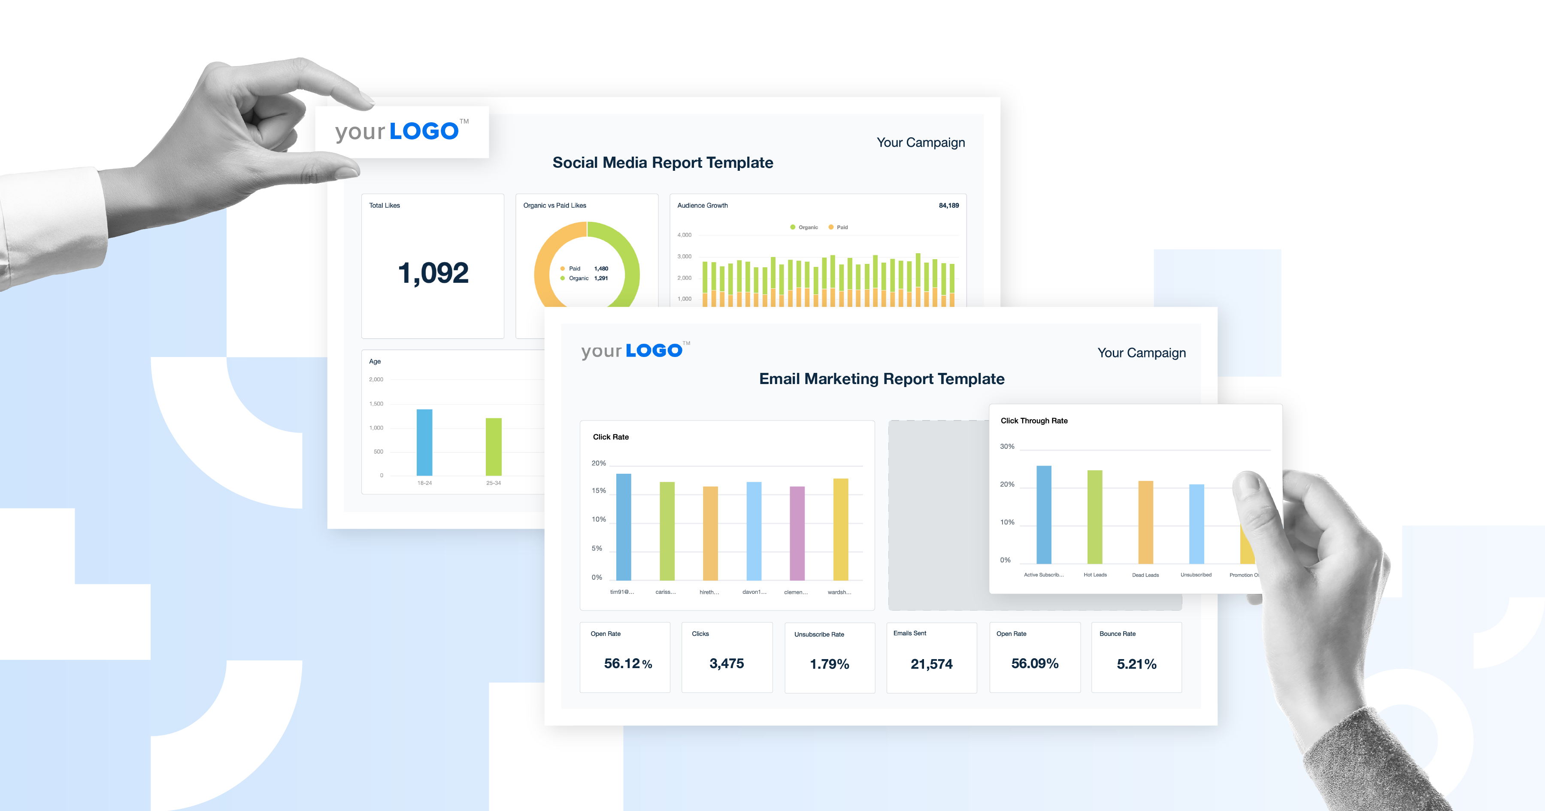Click the Email Marketing Report Template title
Viewport: 1545px width, 811px height.
point(881,378)
